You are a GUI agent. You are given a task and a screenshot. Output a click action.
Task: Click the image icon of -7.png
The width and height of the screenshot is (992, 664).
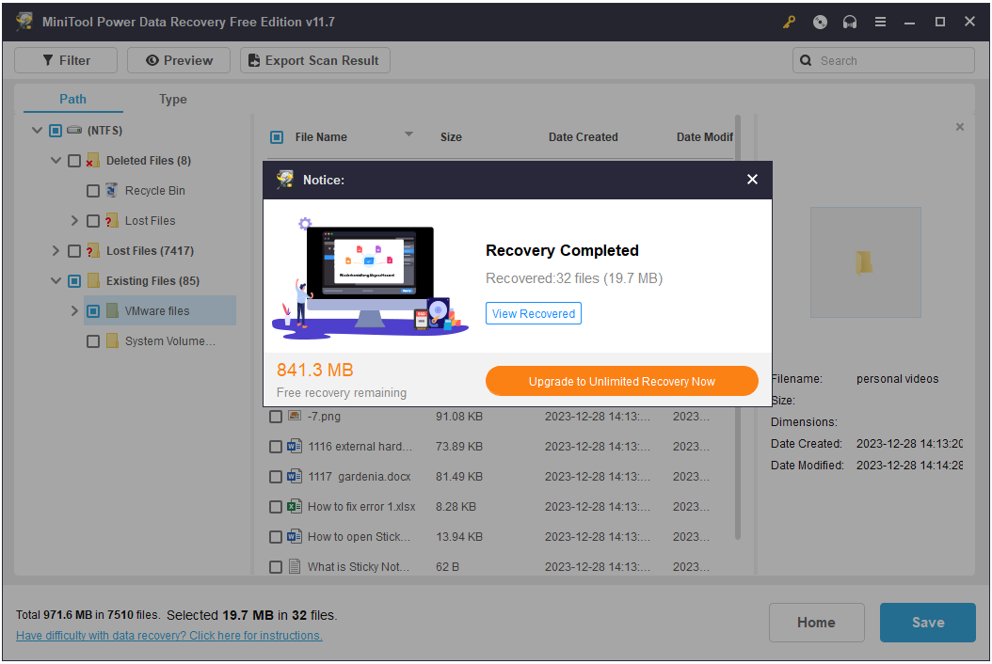pos(295,416)
